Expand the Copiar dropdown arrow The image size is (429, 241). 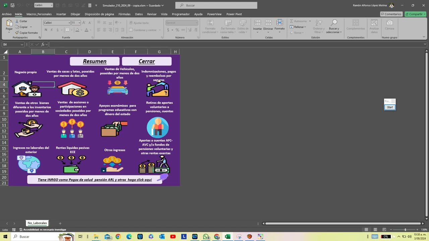coord(31,27)
